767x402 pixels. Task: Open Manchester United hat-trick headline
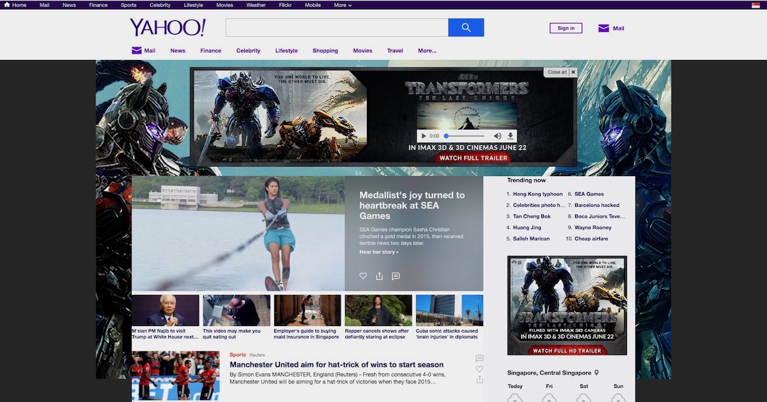[337, 365]
